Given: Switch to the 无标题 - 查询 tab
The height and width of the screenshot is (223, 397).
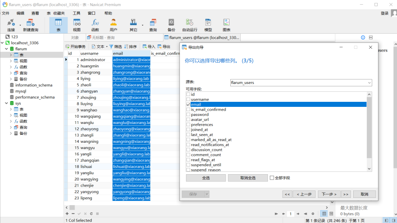Looking at the screenshot, I should click(x=100, y=38).
